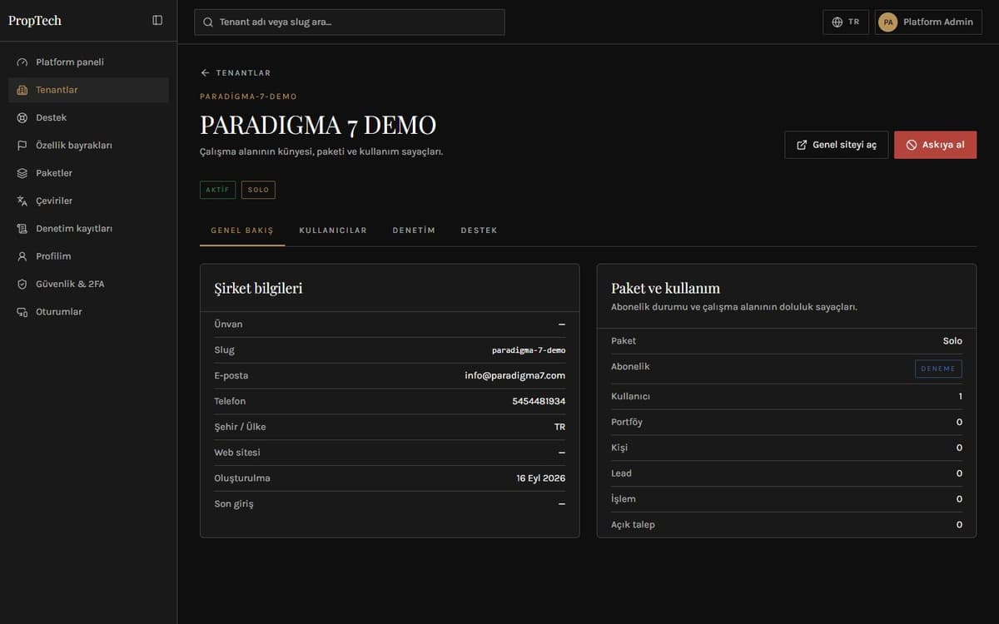Screen dimensions: 999x624
Task: Click the SOLO plan badge
Action: pyautogui.click(x=258, y=190)
